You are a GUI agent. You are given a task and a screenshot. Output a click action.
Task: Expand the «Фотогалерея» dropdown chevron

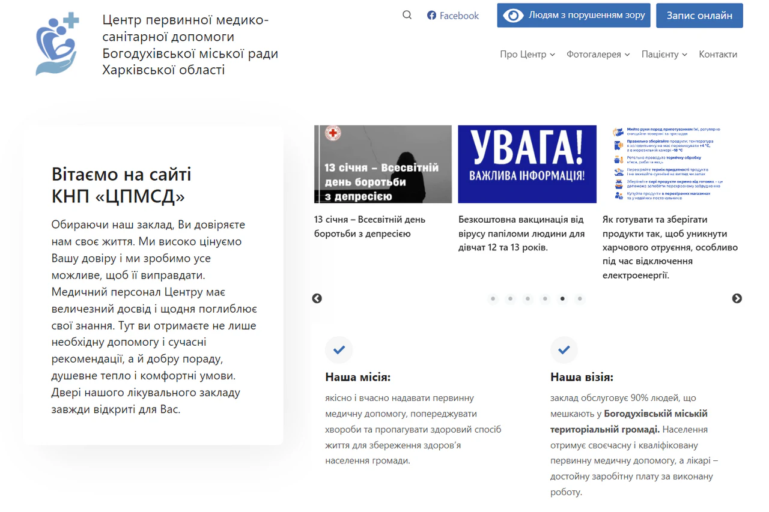click(627, 55)
